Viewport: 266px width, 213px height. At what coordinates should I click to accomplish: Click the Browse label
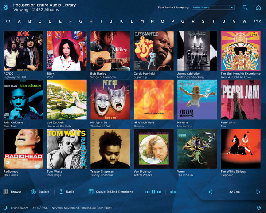[x=16, y=192]
